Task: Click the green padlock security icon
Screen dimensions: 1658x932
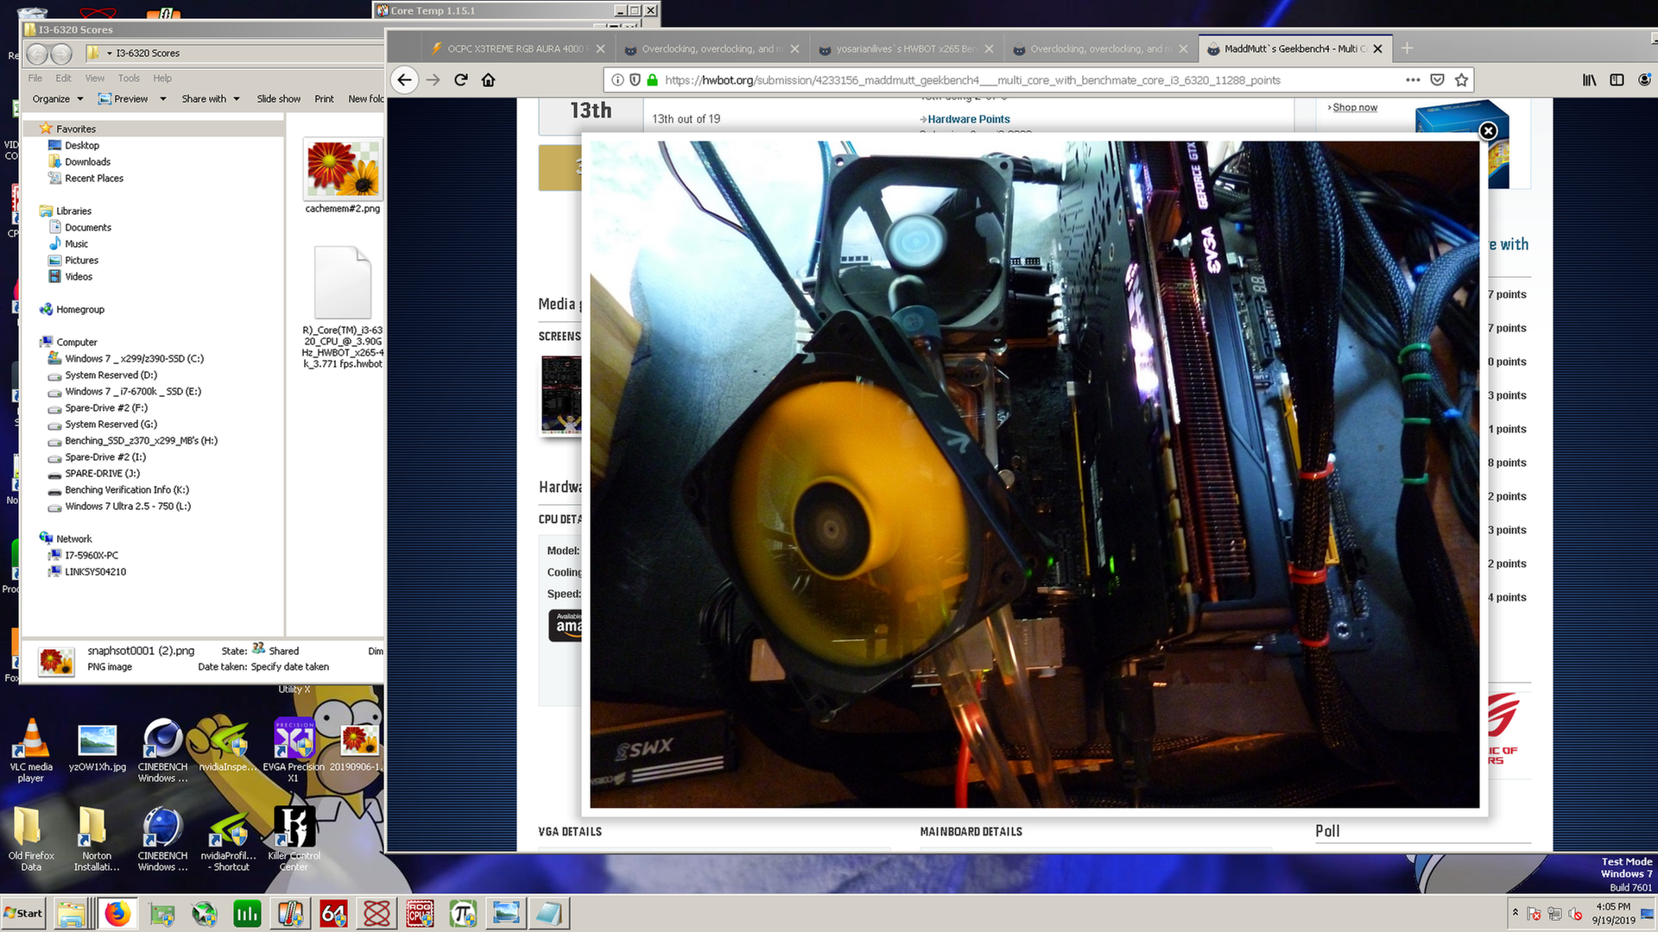Action: [x=653, y=80]
